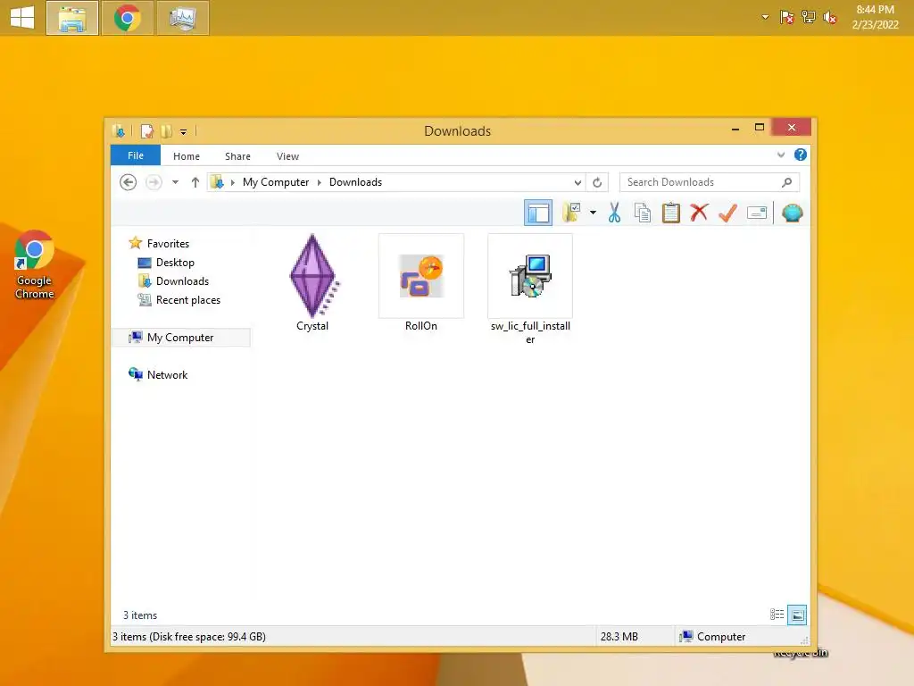
Task: Click the Cut scissors icon
Action: point(614,213)
